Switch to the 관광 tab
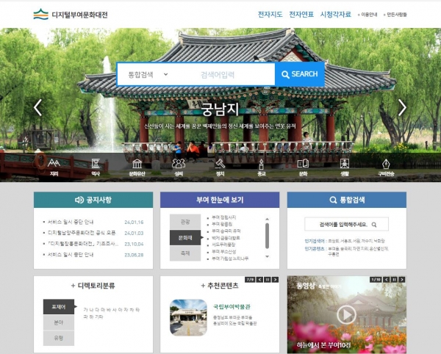 coord(184,222)
